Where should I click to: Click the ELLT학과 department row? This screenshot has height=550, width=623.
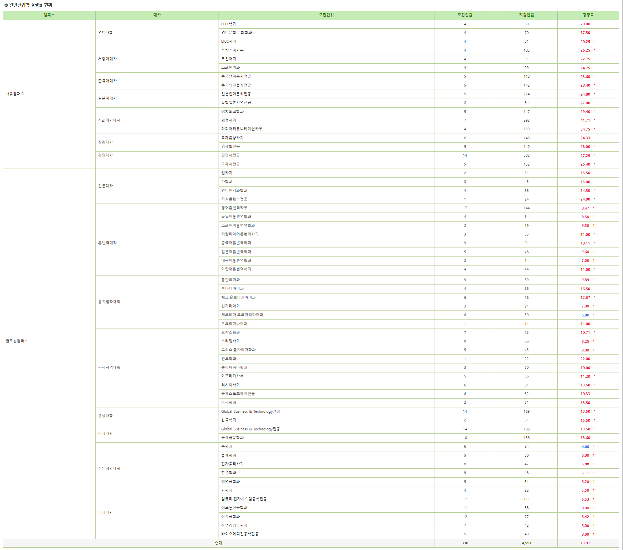point(326,24)
